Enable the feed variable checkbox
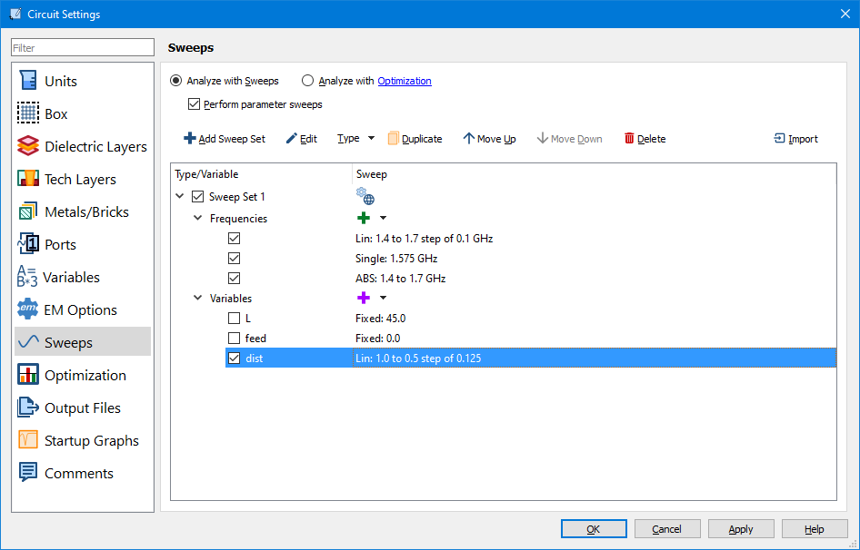 235,338
